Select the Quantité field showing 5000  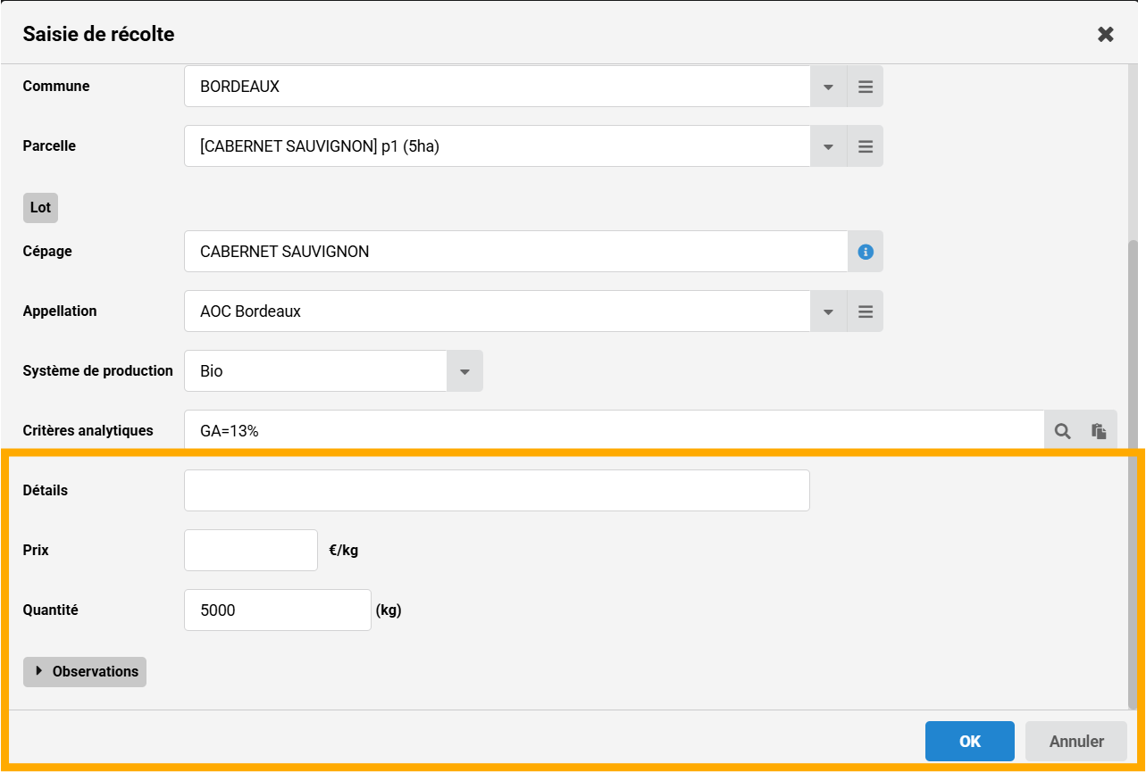[x=277, y=610]
